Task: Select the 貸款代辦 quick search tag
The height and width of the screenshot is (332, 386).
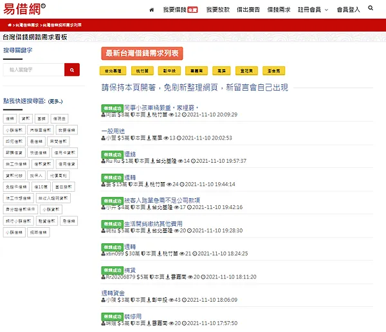Action: click(x=14, y=176)
